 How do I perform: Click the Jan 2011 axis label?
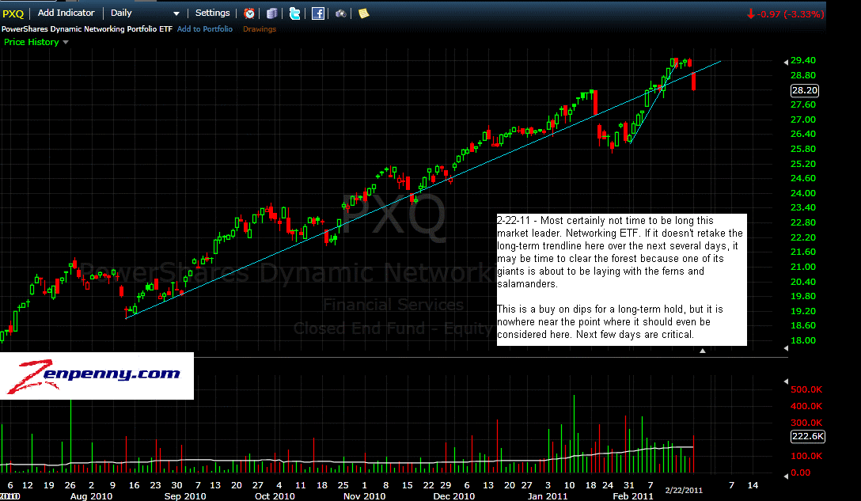tap(547, 496)
